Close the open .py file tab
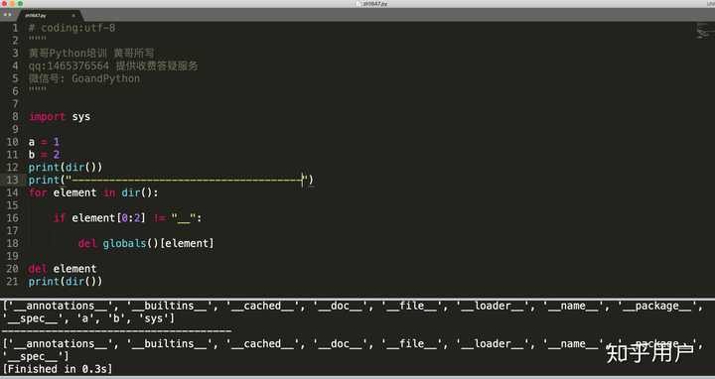715x379 pixels. (73, 16)
